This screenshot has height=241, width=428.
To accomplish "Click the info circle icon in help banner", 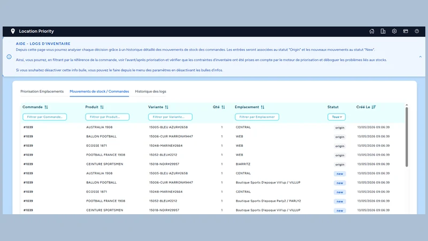I will tap(9, 57).
